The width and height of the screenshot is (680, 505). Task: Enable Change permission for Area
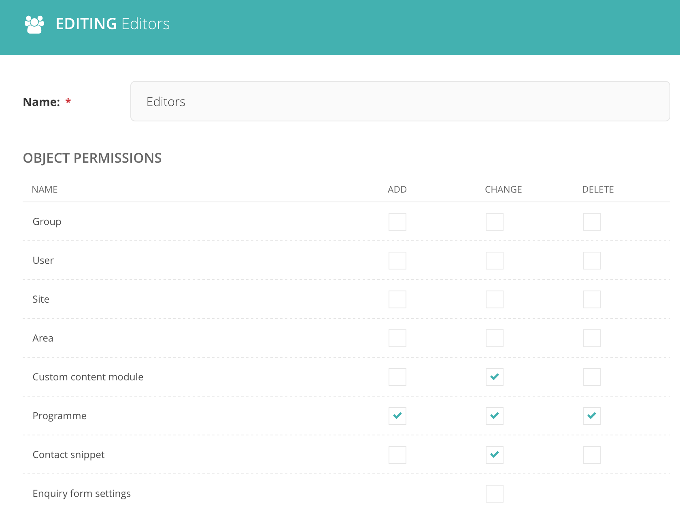[x=494, y=338]
